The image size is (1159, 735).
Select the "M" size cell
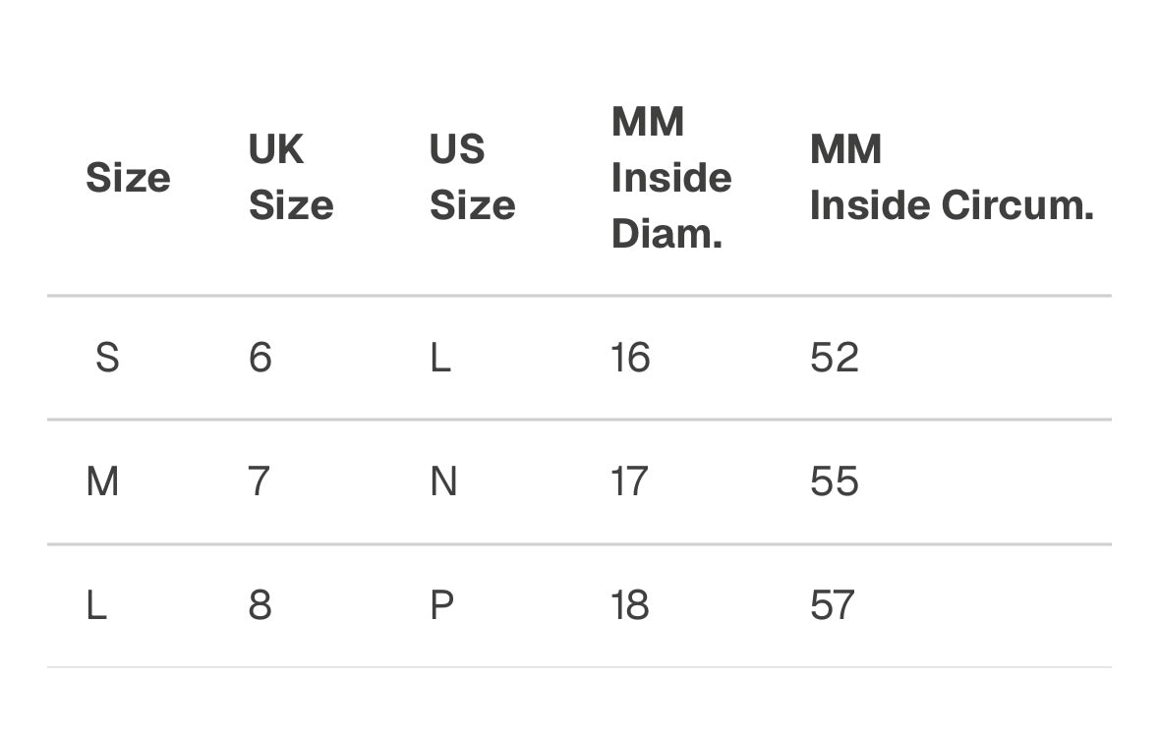click(x=103, y=481)
